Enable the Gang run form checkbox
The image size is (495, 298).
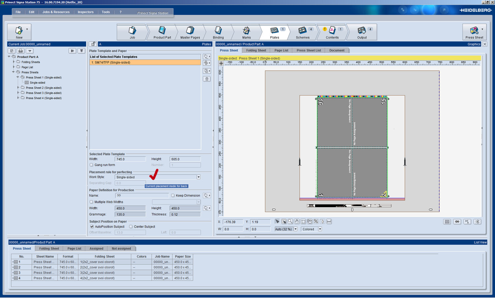[91, 165]
